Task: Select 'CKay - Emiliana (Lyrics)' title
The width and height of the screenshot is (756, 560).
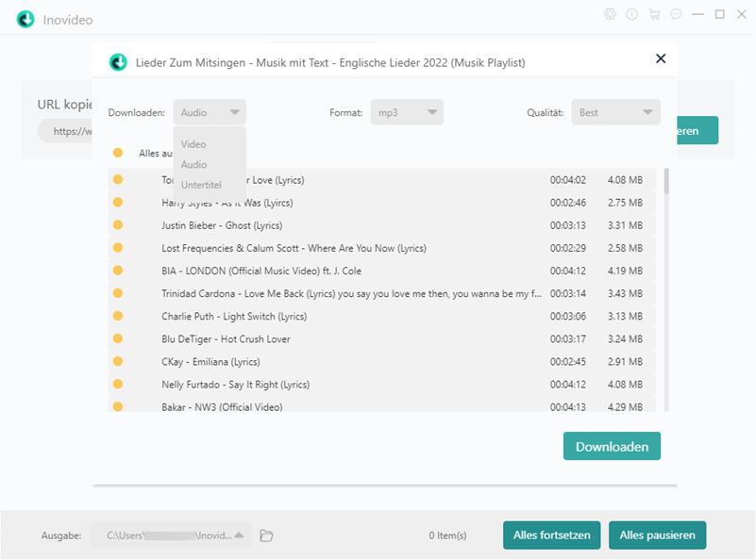Action: point(210,362)
